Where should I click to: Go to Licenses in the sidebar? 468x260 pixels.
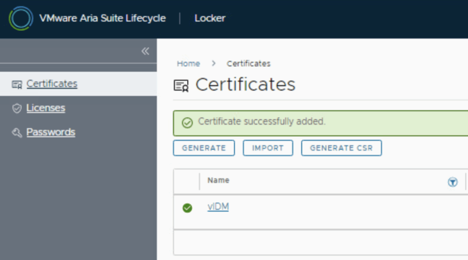46,108
